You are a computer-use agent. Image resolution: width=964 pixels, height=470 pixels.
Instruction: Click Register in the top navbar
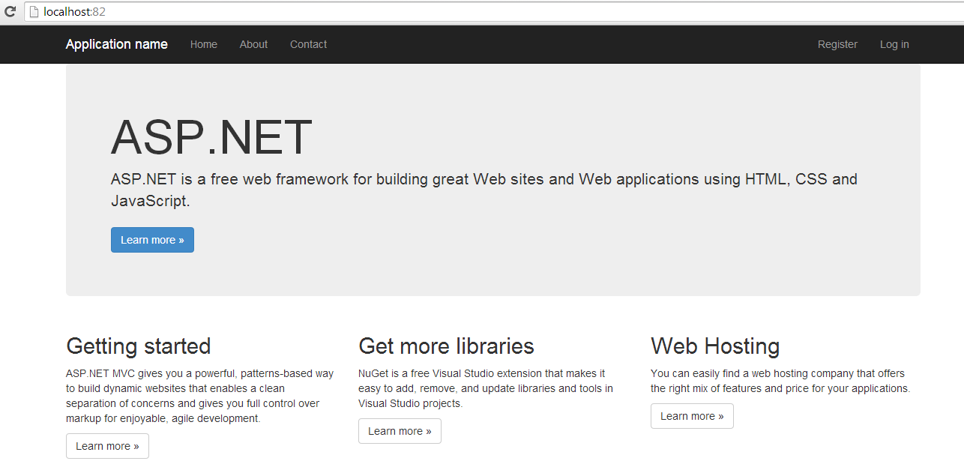tap(837, 44)
